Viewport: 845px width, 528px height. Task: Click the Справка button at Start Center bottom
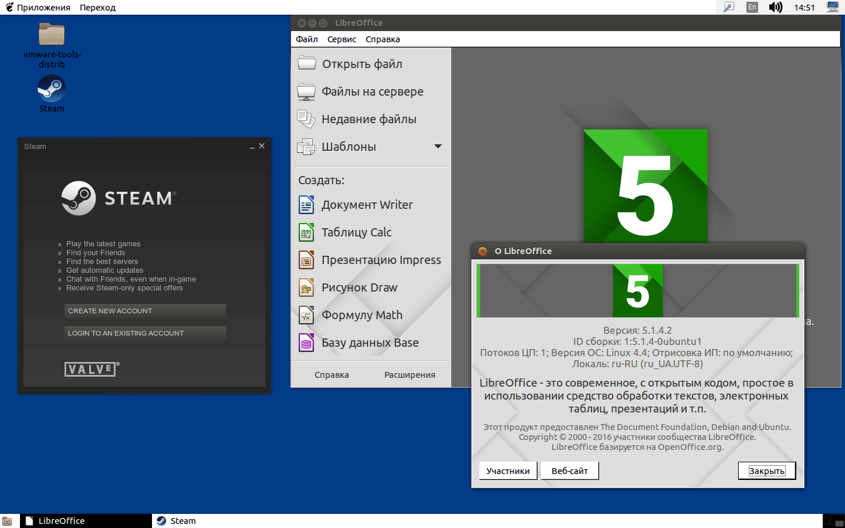[x=332, y=375]
